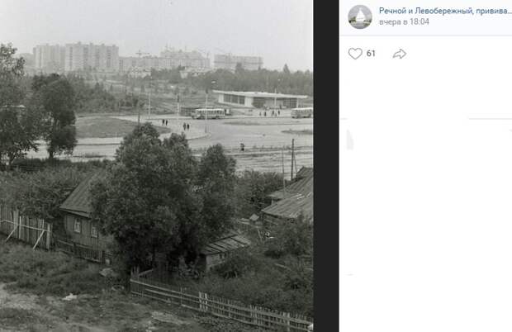Click the dark strip beside the photo

coord(326,166)
